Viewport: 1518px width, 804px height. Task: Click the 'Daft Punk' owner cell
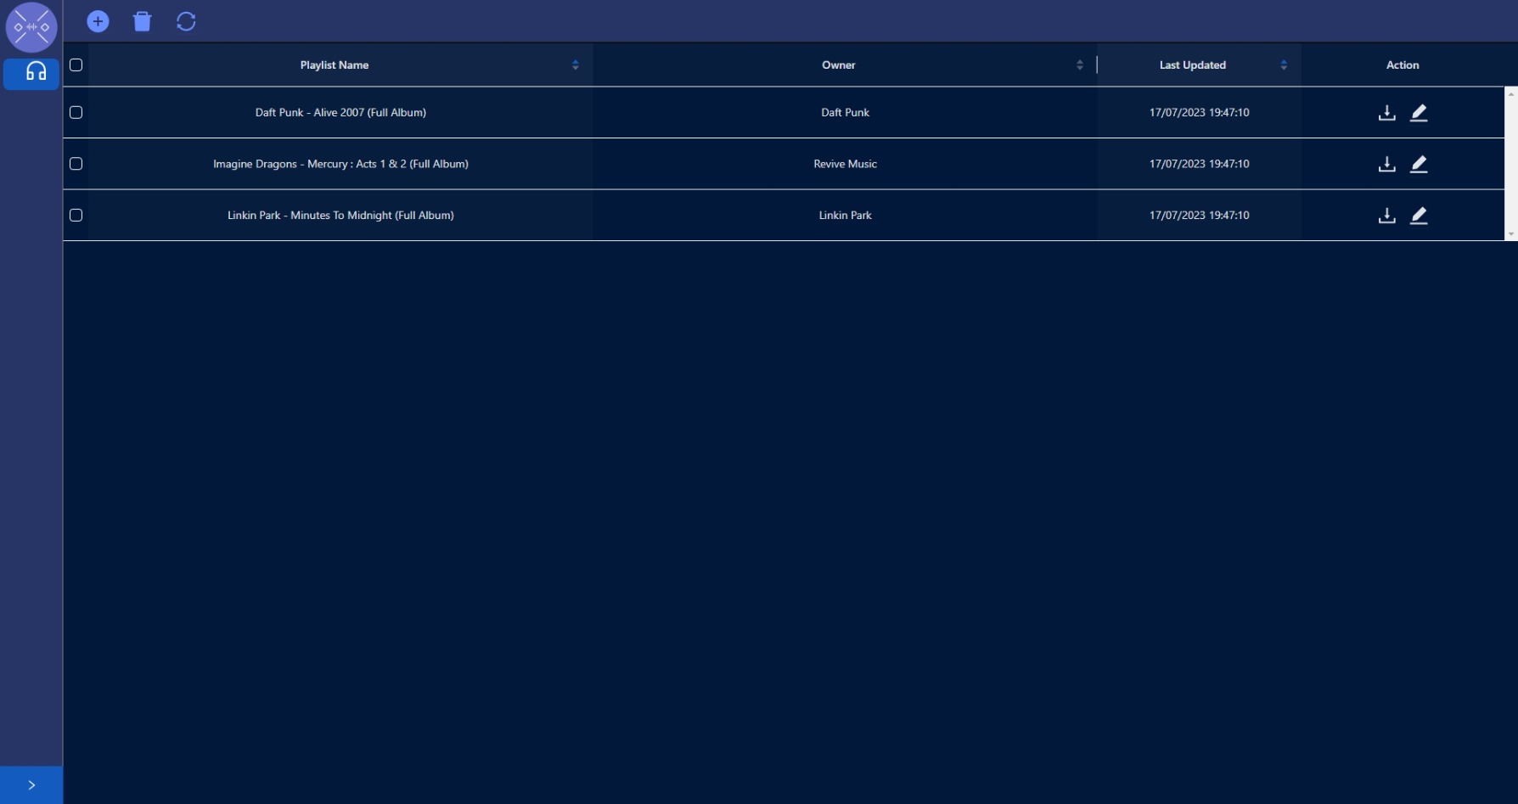[845, 112]
